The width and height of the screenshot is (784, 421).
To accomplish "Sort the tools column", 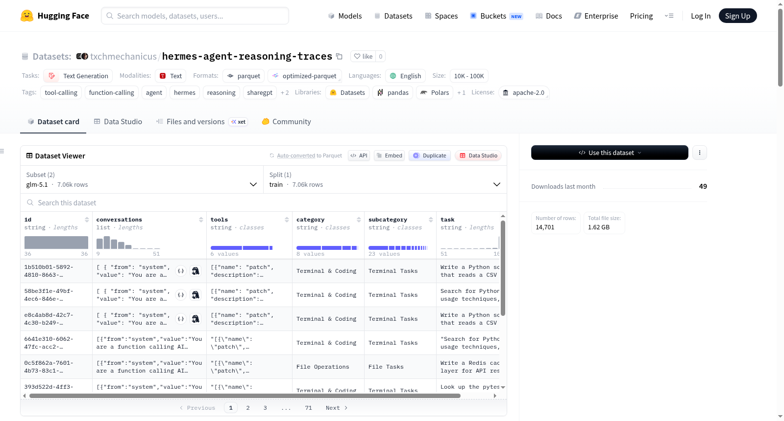I will 287,220.
